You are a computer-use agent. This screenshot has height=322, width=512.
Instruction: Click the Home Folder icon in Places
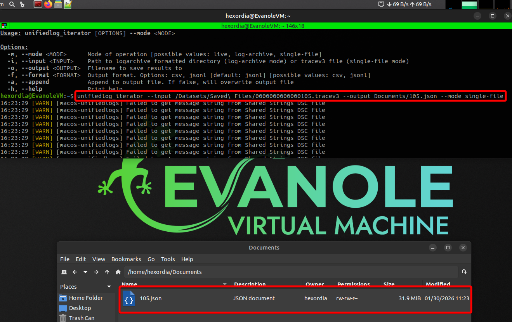click(x=63, y=298)
